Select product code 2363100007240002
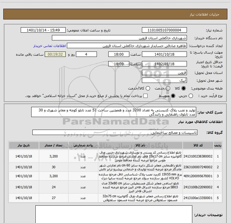 click(x=198, y=167)
